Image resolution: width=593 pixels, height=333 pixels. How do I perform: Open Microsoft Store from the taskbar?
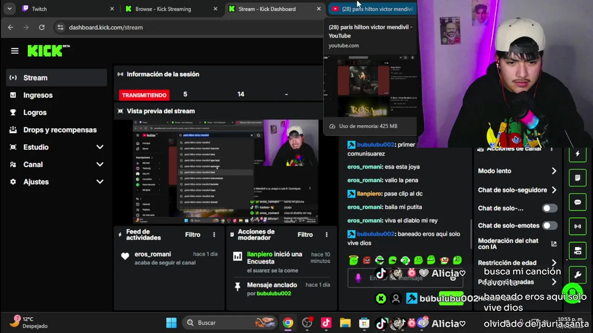click(364, 323)
